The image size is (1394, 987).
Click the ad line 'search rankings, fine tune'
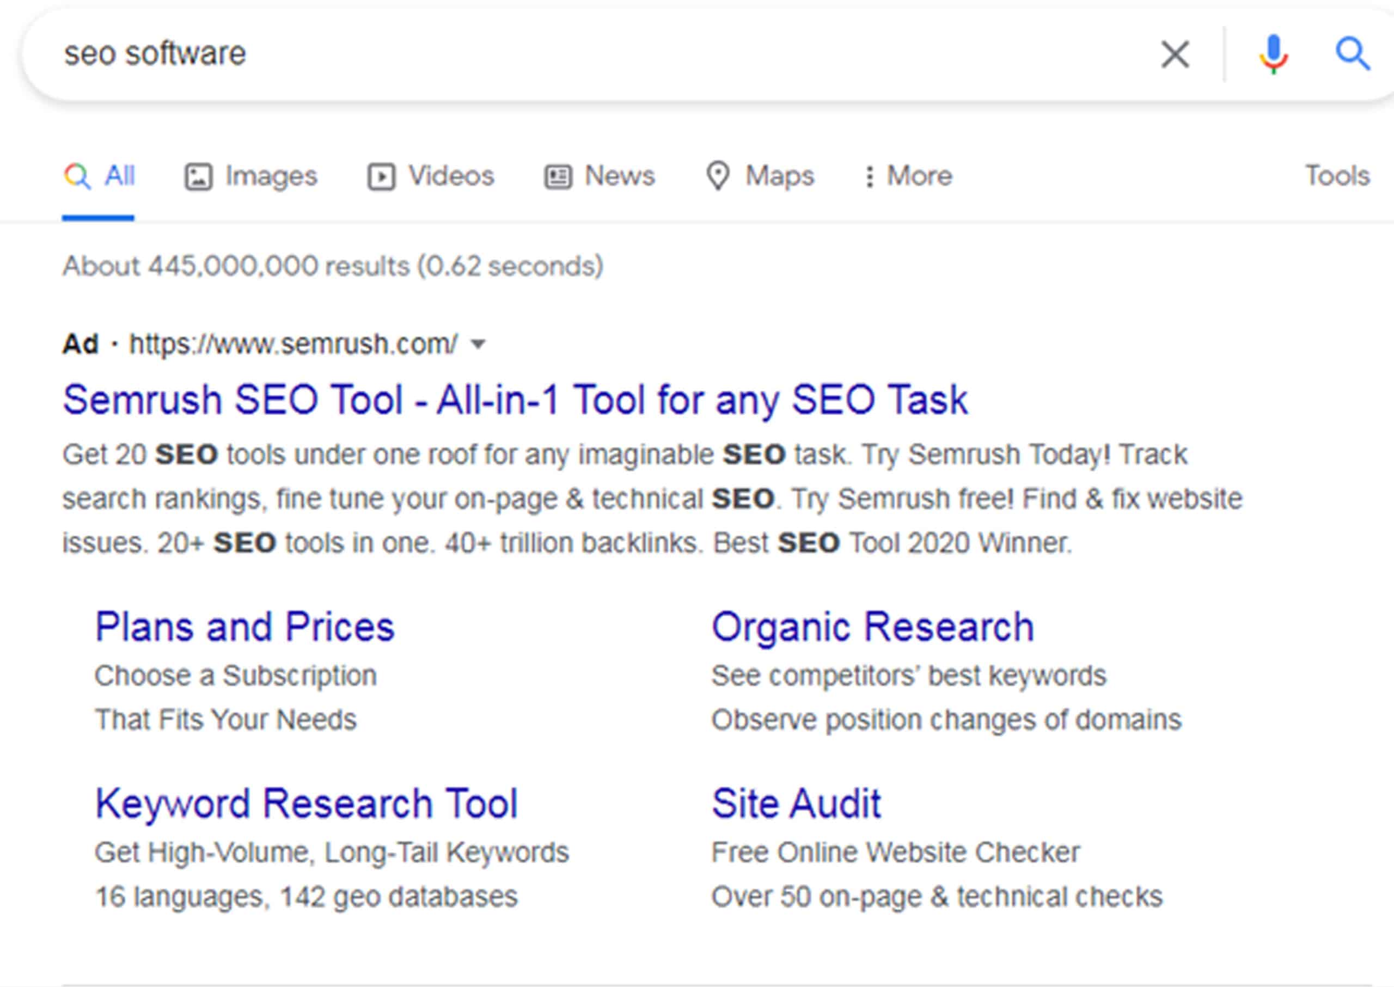[x=652, y=499]
